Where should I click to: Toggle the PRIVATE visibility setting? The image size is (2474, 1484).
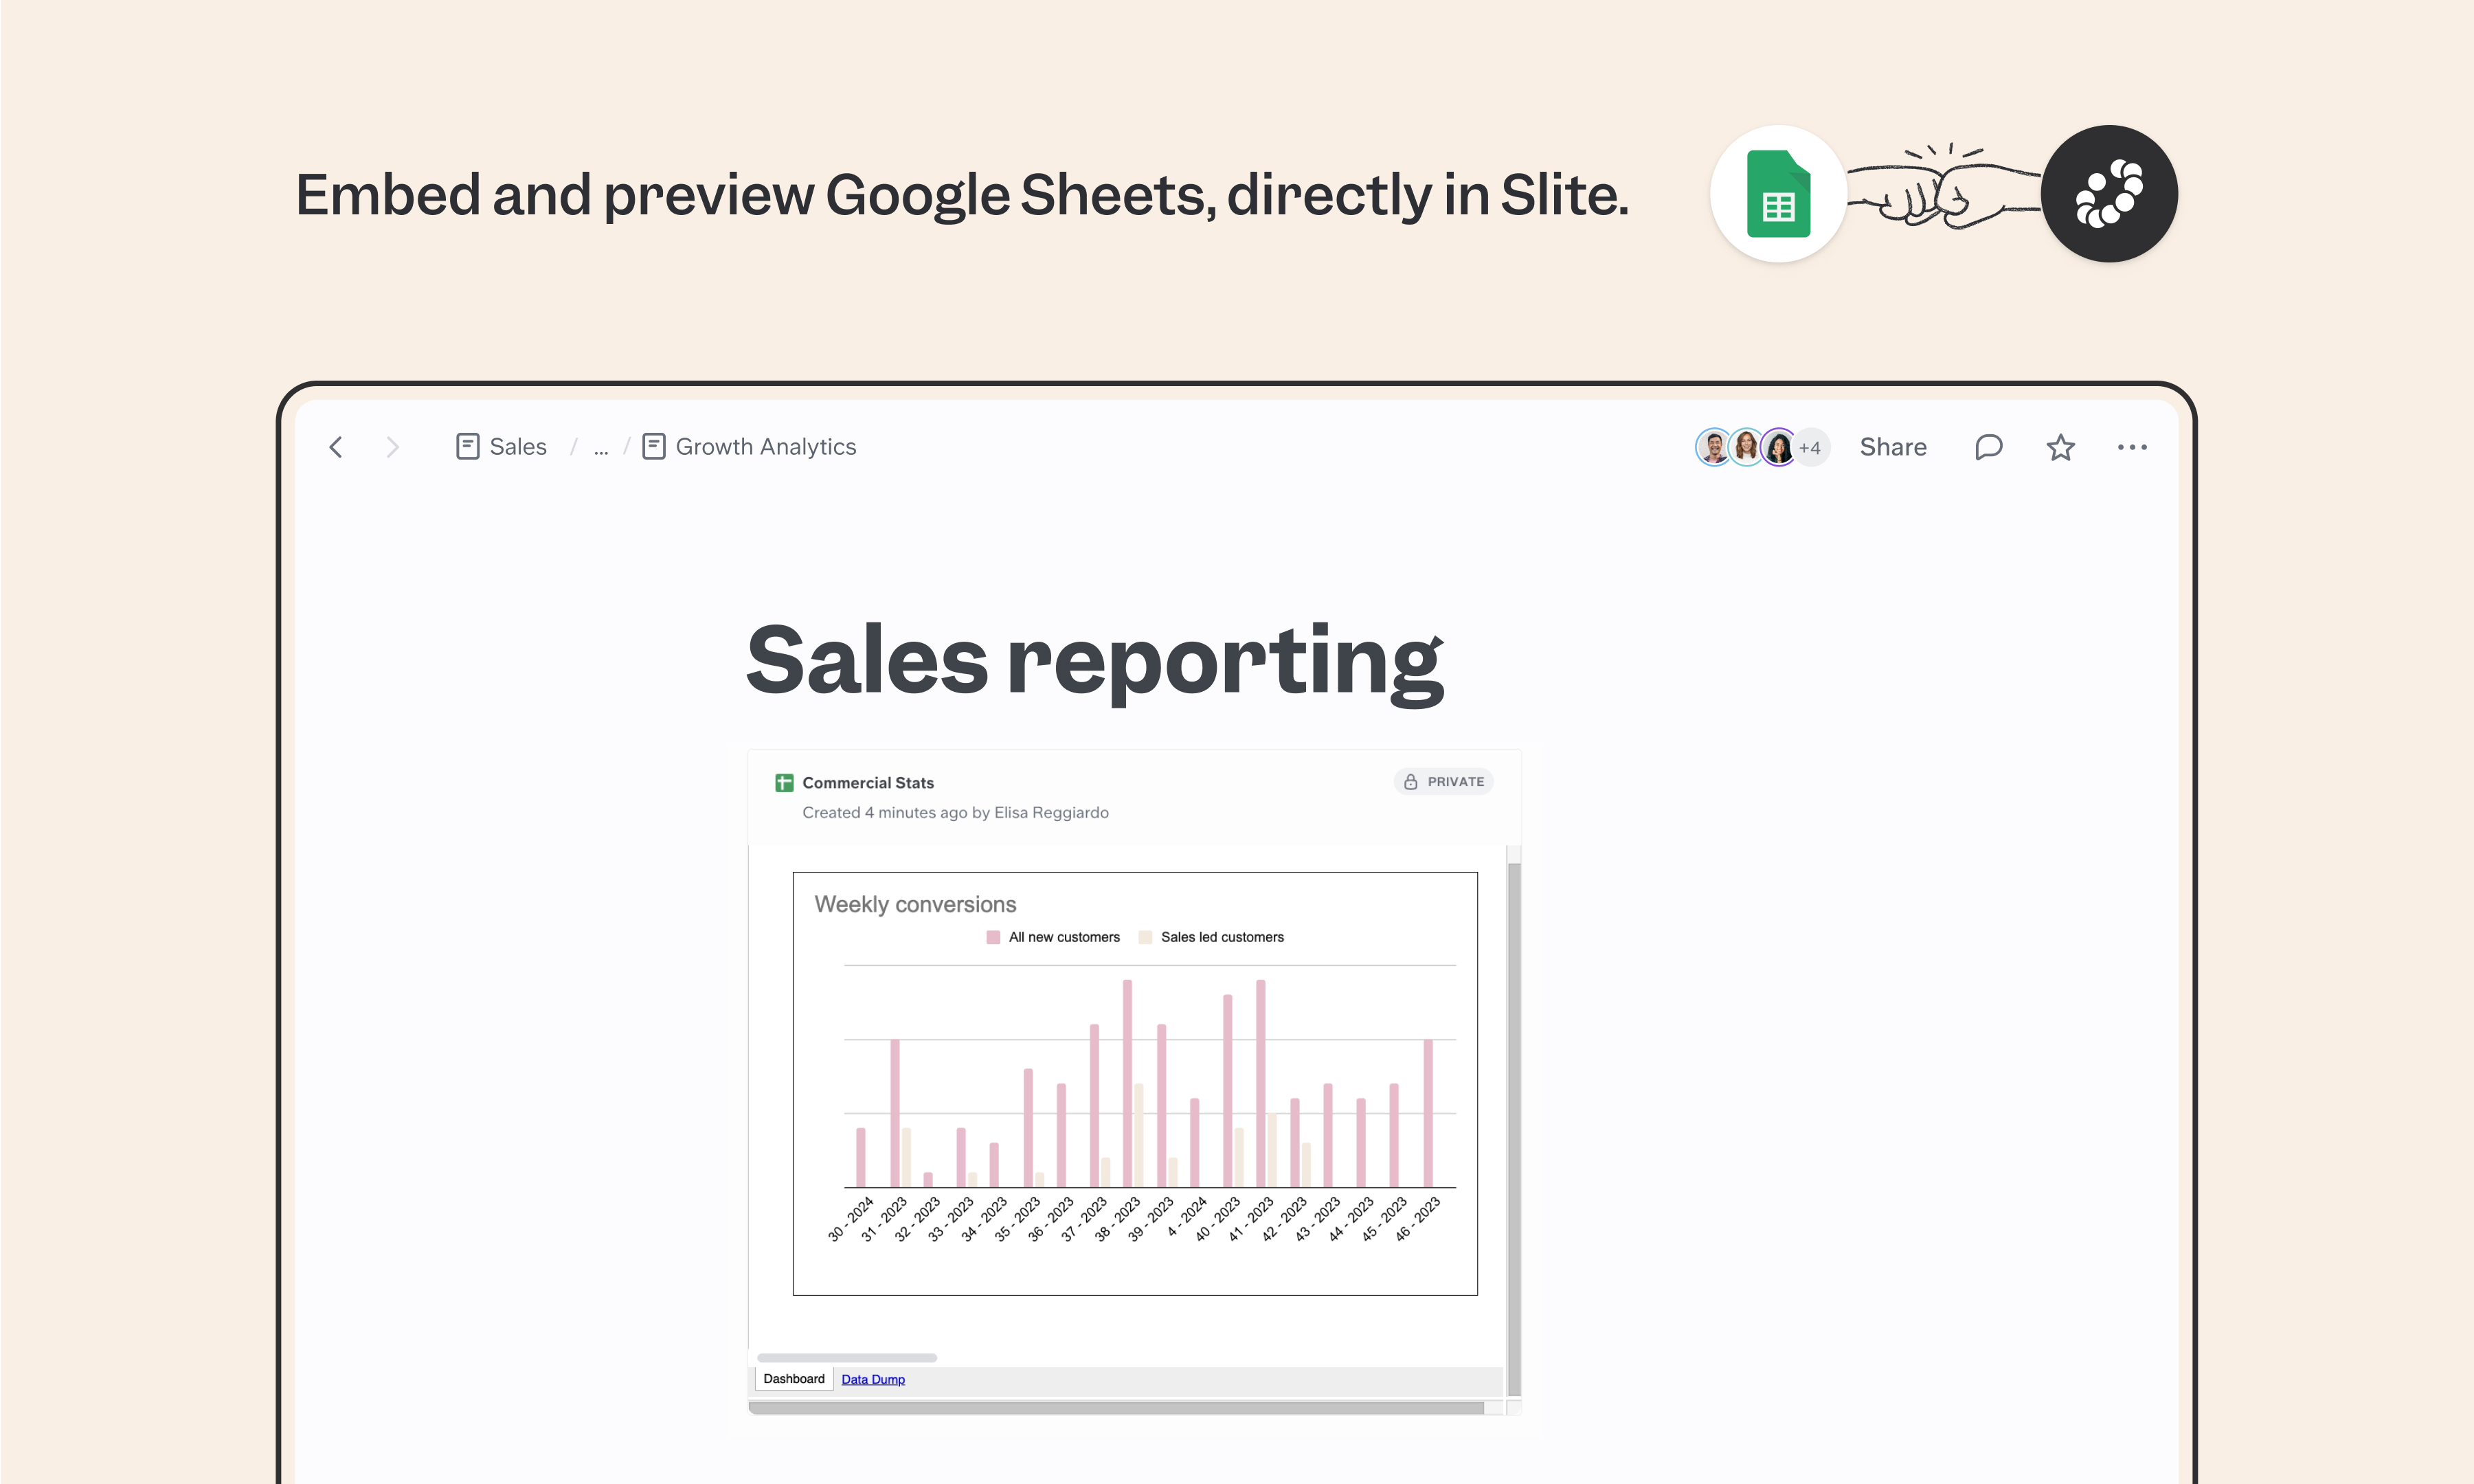(x=1444, y=781)
